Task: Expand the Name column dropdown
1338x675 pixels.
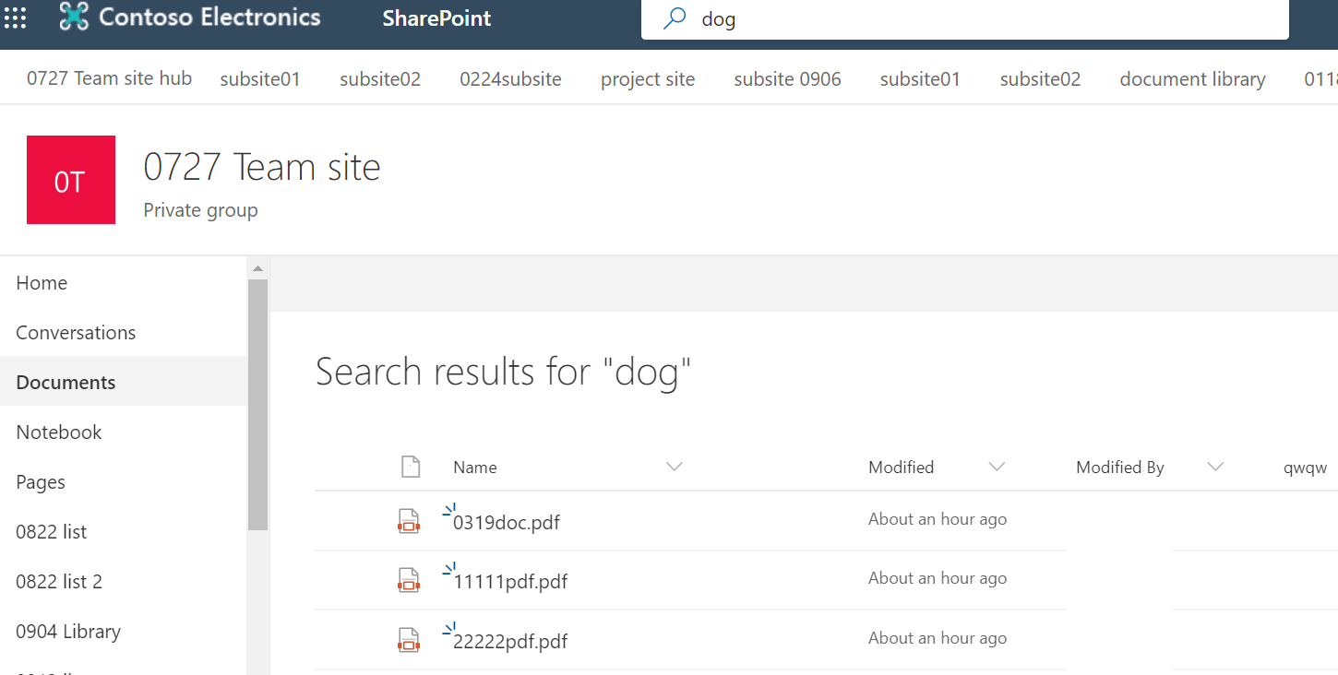Action: pyautogui.click(x=675, y=468)
